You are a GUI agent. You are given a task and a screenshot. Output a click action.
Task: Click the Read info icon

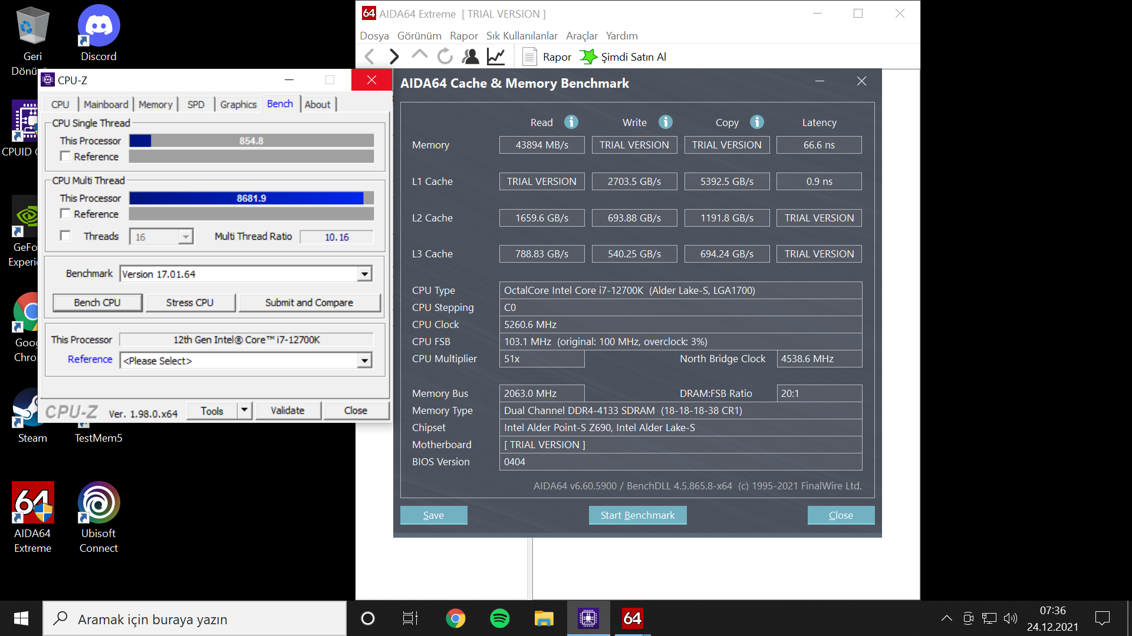(x=571, y=122)
